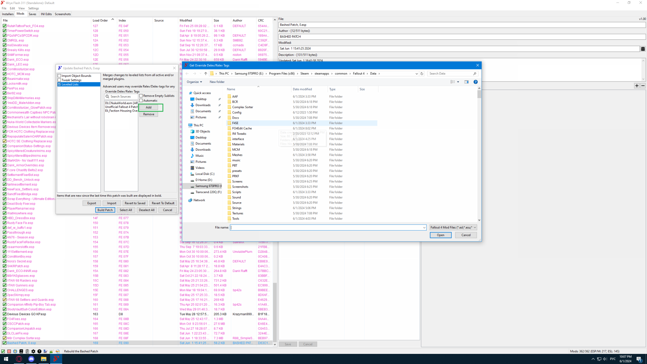Viewport: 647px width, 364px height.
Task: Check the Automatic option
Action: tap(141, 101)
